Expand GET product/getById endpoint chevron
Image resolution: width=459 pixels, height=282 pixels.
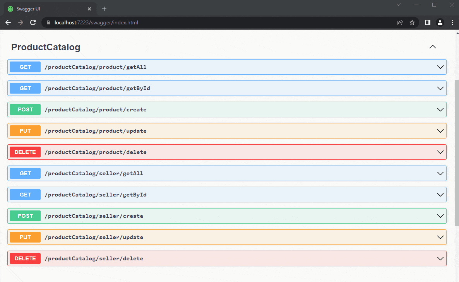click(x=440, y=88)
